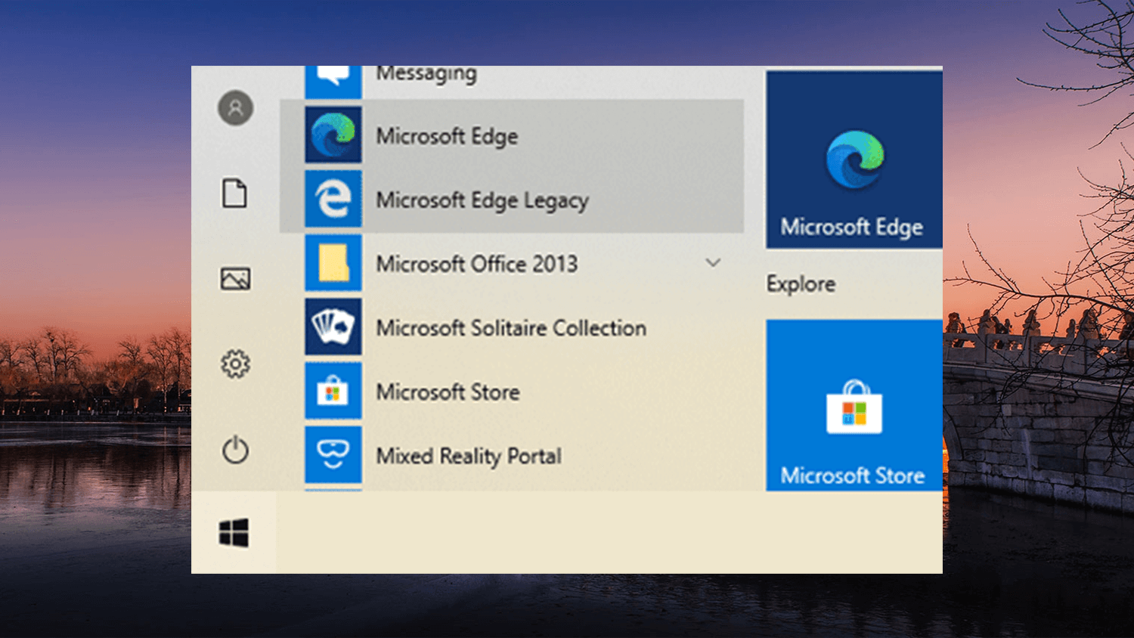
Task: Click the Microsoft Office 2013 folder icon
Action: coord(333,262)
